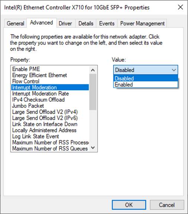Close the Properties dialog window
Screen dimensions: 188x214
click(180, 7)
